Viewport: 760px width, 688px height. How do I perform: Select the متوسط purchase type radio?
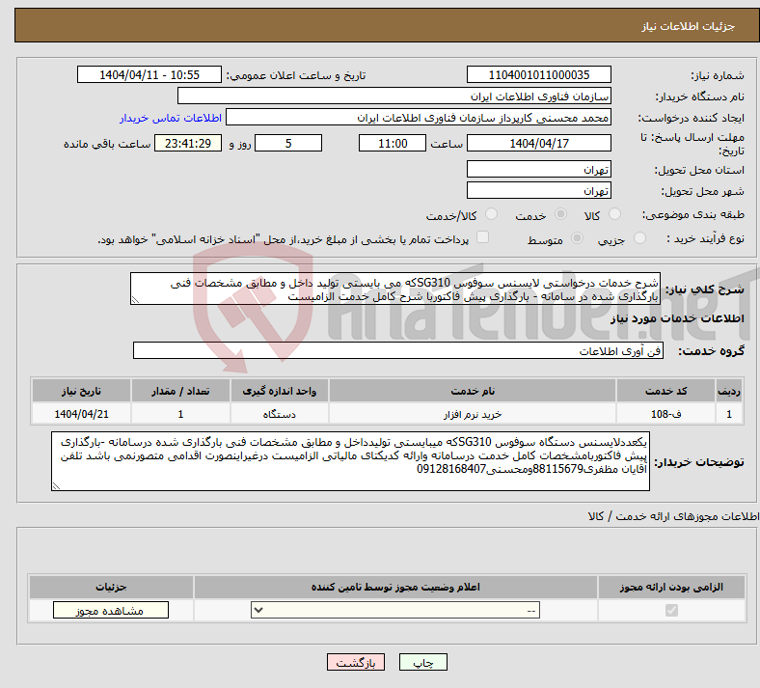578,238
